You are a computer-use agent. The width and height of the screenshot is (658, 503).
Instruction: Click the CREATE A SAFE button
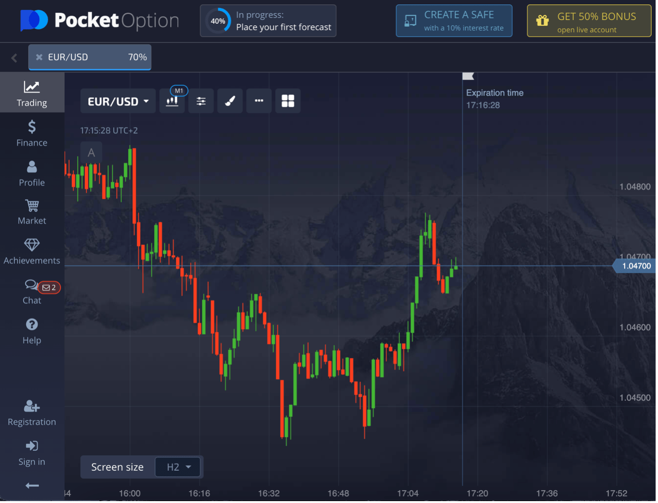click(x=454, y=20)
